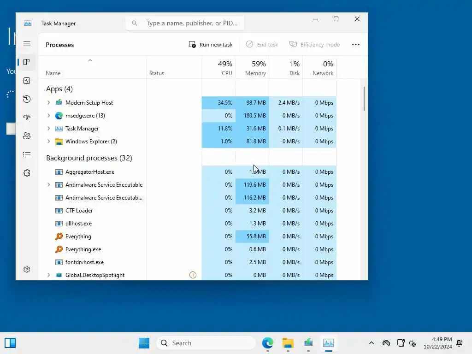Open the Startup apps icon in sidebar
This screenshot has height=354, width=472.
coord(27,118)
